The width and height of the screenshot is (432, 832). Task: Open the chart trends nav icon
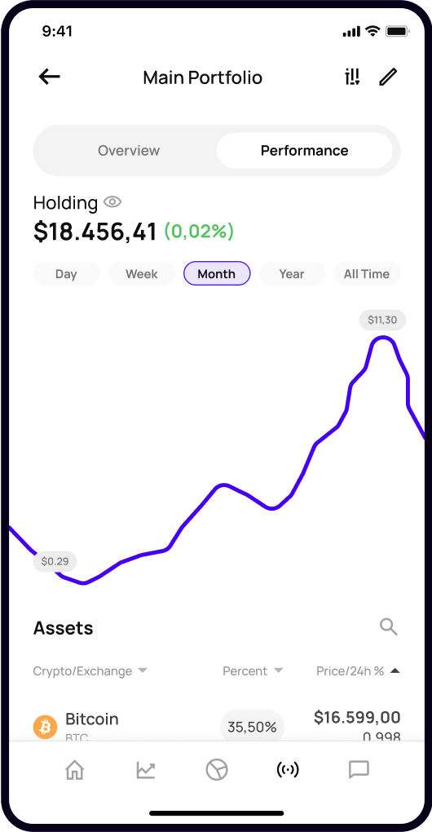click(x=146, y=769)
